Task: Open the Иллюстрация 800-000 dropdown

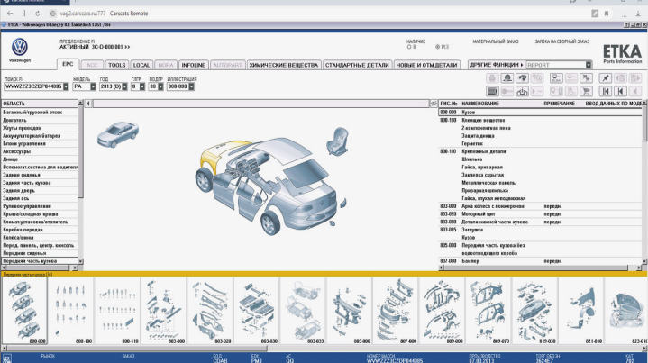Action: (x=191, y=86)
